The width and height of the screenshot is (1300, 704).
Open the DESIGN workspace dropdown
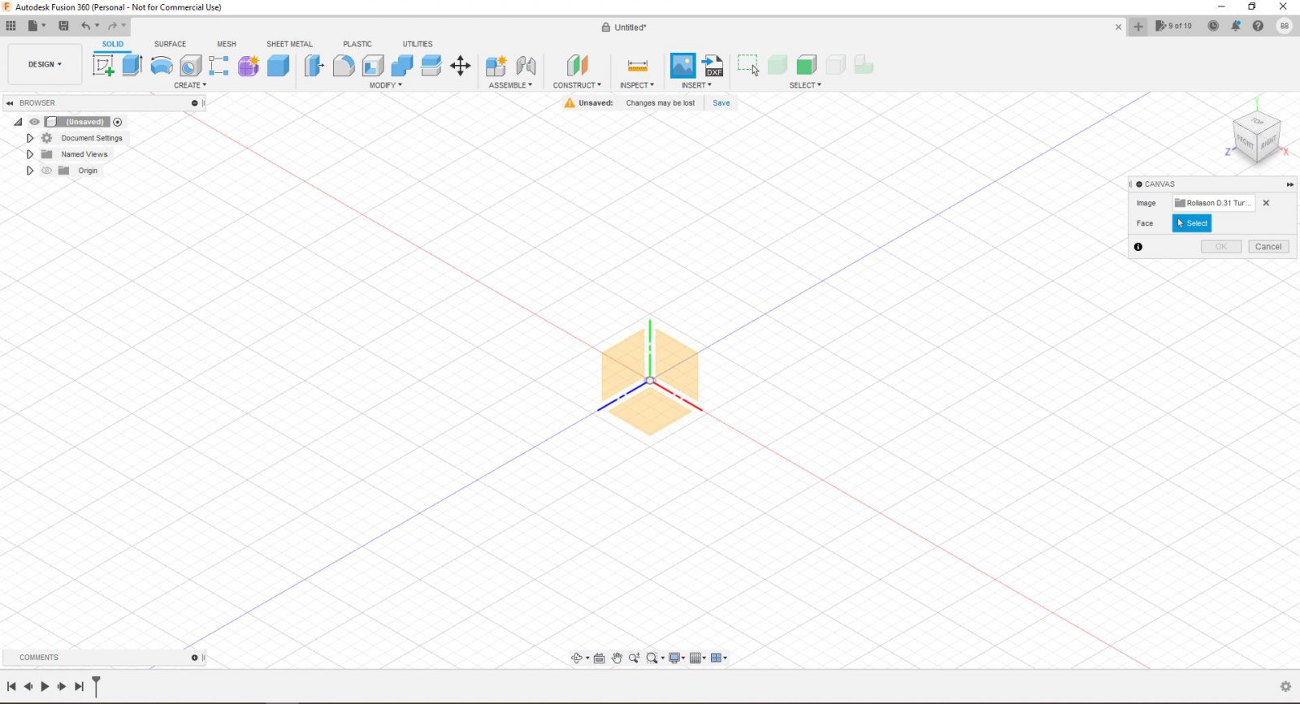pyautogui.click(x=45, y=64)
